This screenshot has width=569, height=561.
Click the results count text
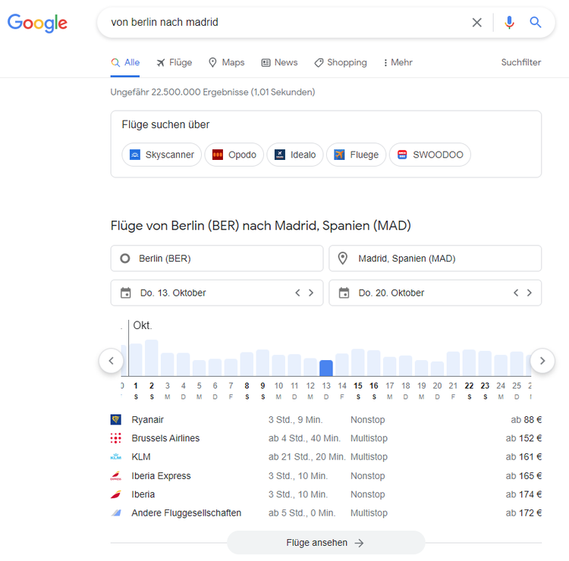212,92
